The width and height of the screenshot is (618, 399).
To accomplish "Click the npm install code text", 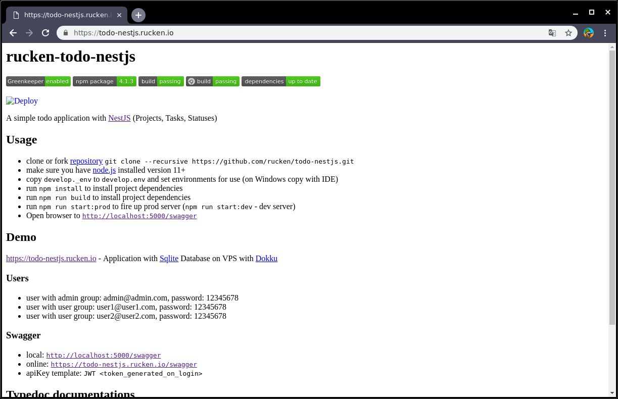I will (61, 188).
